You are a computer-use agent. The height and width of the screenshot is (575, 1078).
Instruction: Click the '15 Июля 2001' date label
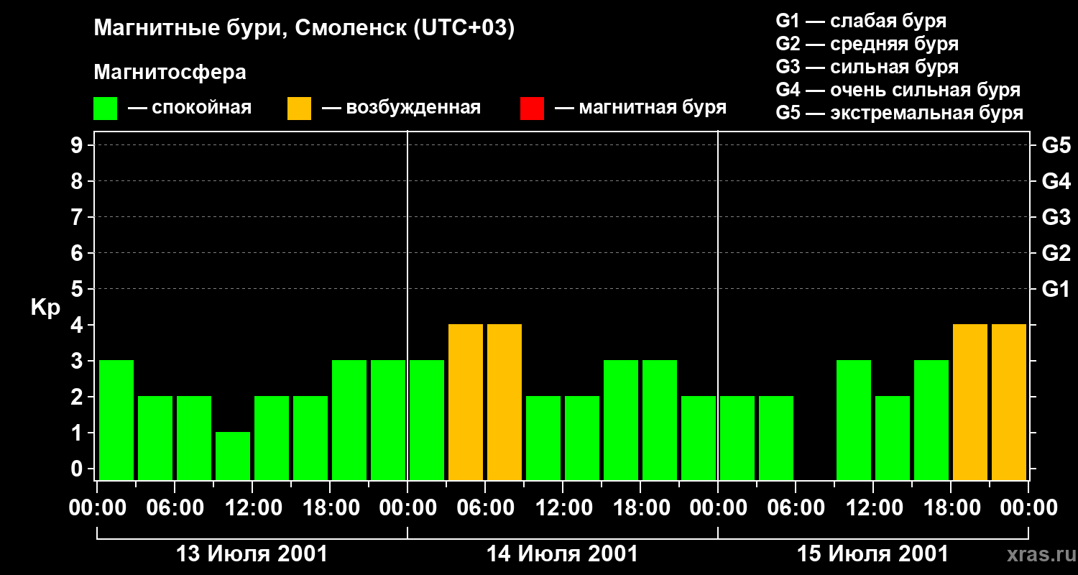click(x=872, y=554)
